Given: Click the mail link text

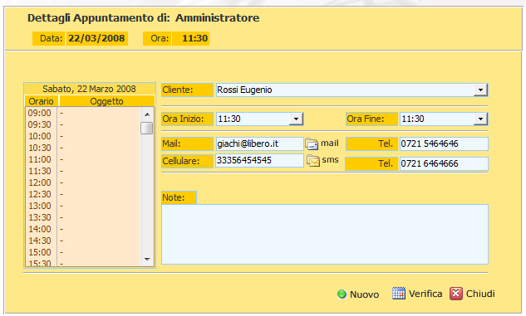Looking at the screenshot, I should (329, 143).
